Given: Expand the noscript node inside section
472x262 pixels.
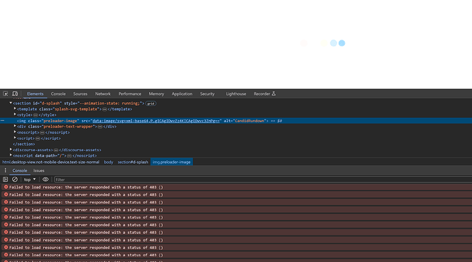Looking at the screenshot, I should click(x=15, y=132).
